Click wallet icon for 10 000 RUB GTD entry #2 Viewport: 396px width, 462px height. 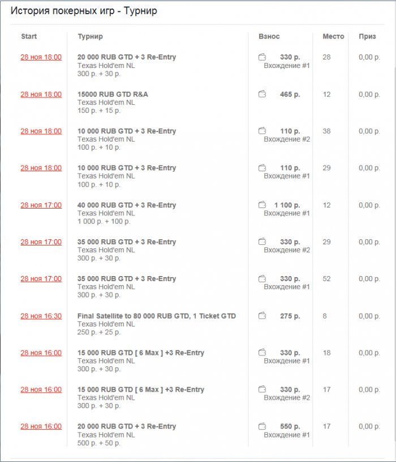tap(262, 131)
